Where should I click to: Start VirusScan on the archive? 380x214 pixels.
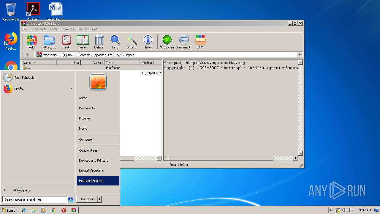point(167,42)
